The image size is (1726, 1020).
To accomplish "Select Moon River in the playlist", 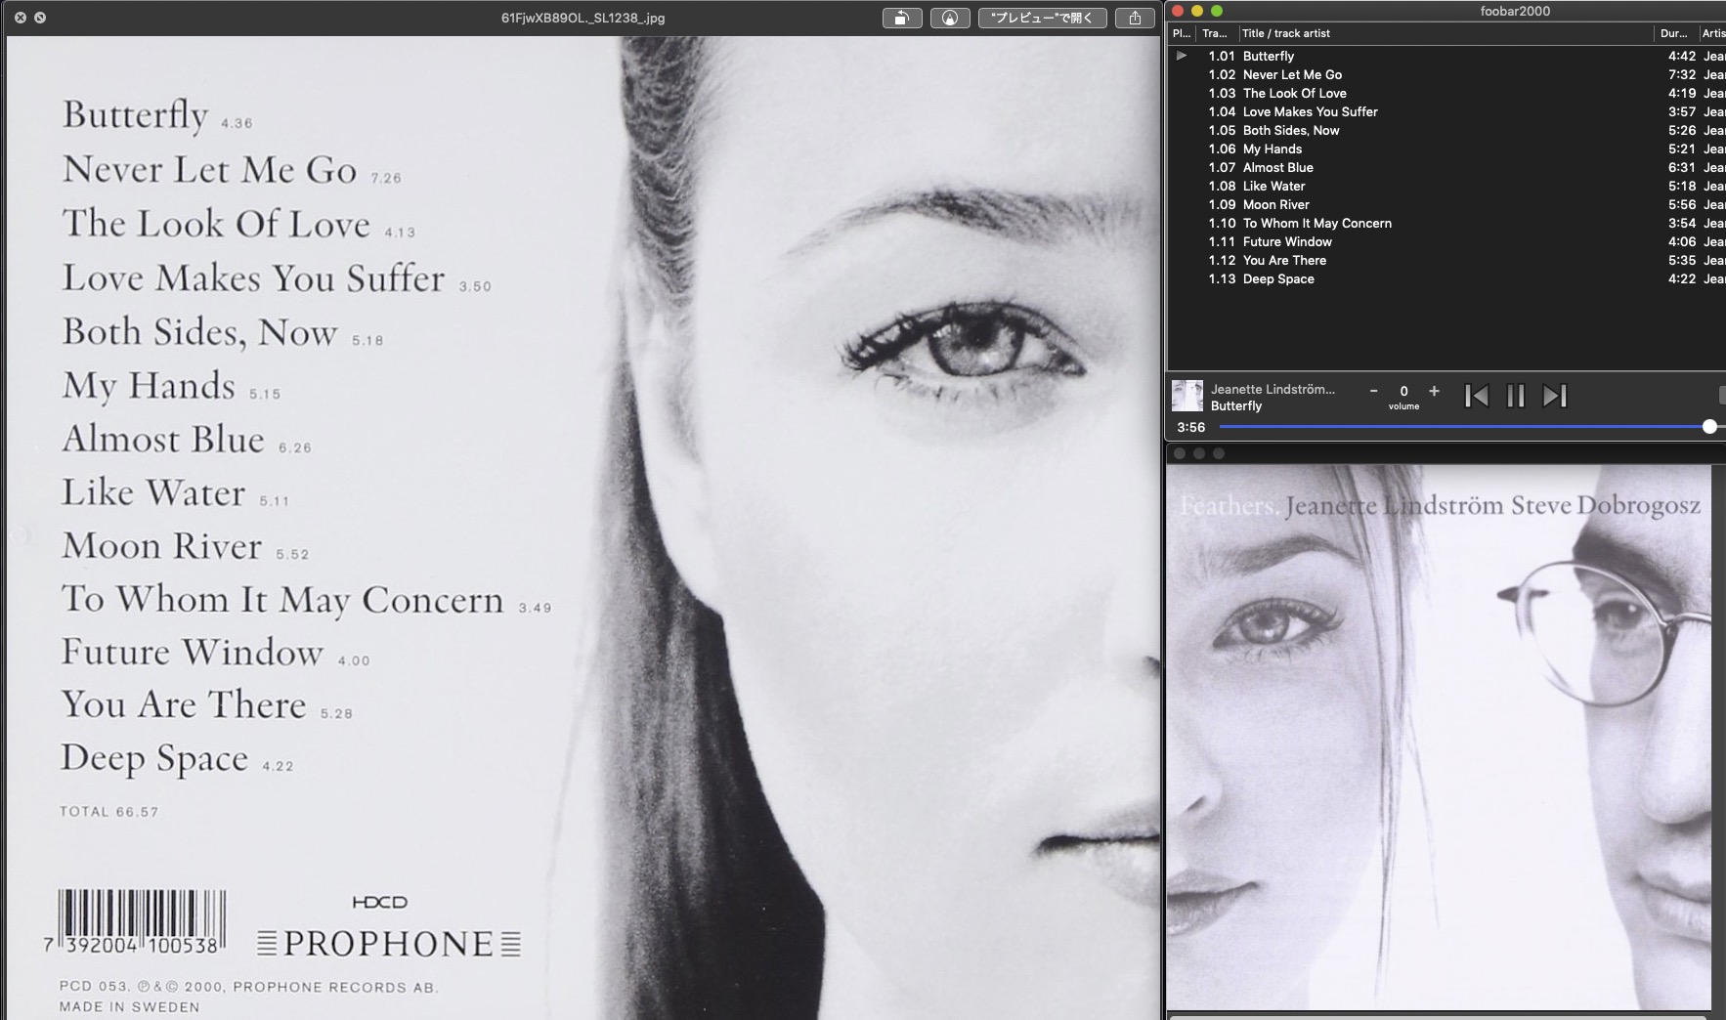I will tap(1275, 205).
